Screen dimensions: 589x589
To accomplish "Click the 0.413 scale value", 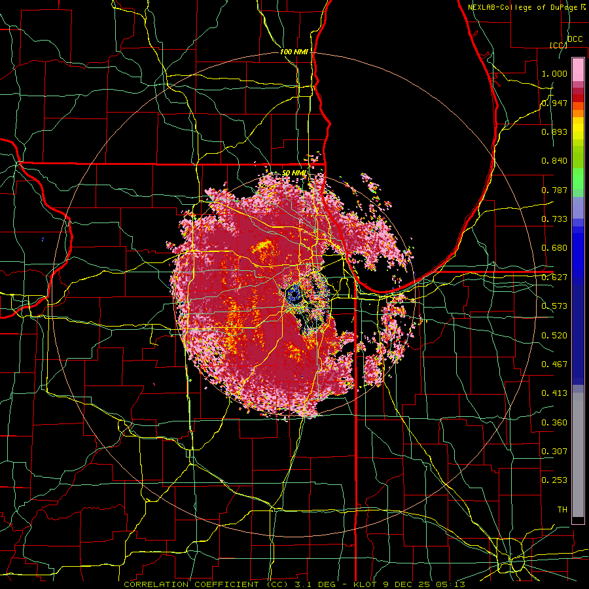I will point(554,393).
